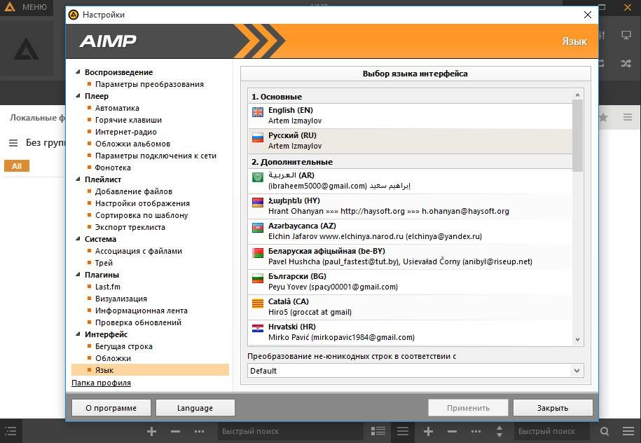Click the AIMP logo in МЕНЮ button
This screenshot has width=641, height=443.
pos(9,7)
